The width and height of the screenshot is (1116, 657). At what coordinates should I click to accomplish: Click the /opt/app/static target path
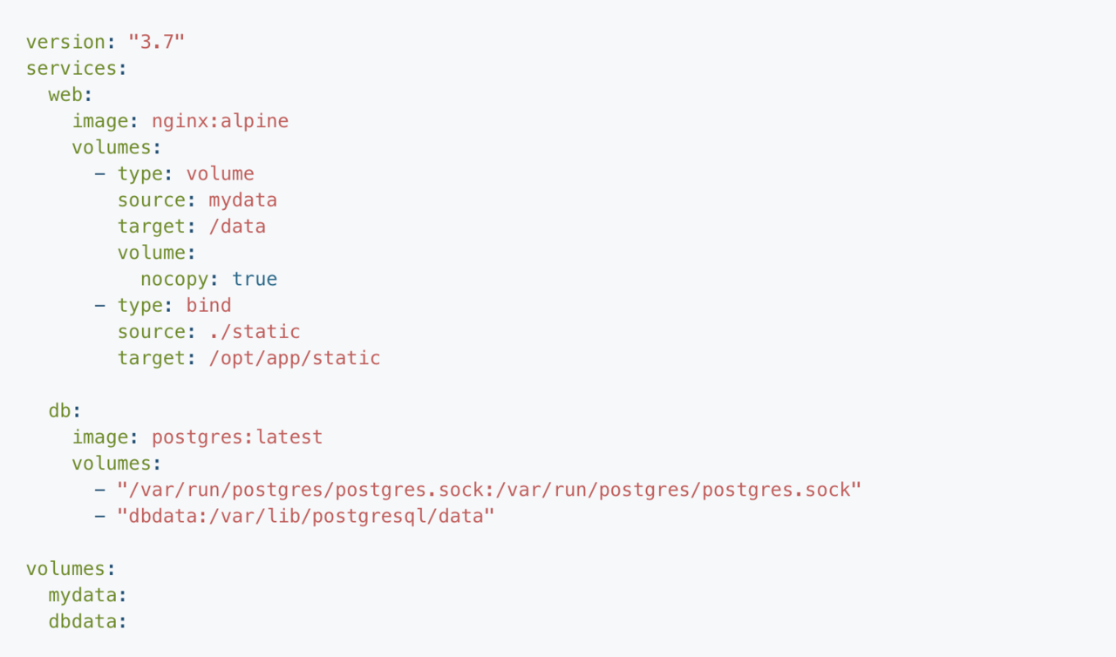(294, 357)
